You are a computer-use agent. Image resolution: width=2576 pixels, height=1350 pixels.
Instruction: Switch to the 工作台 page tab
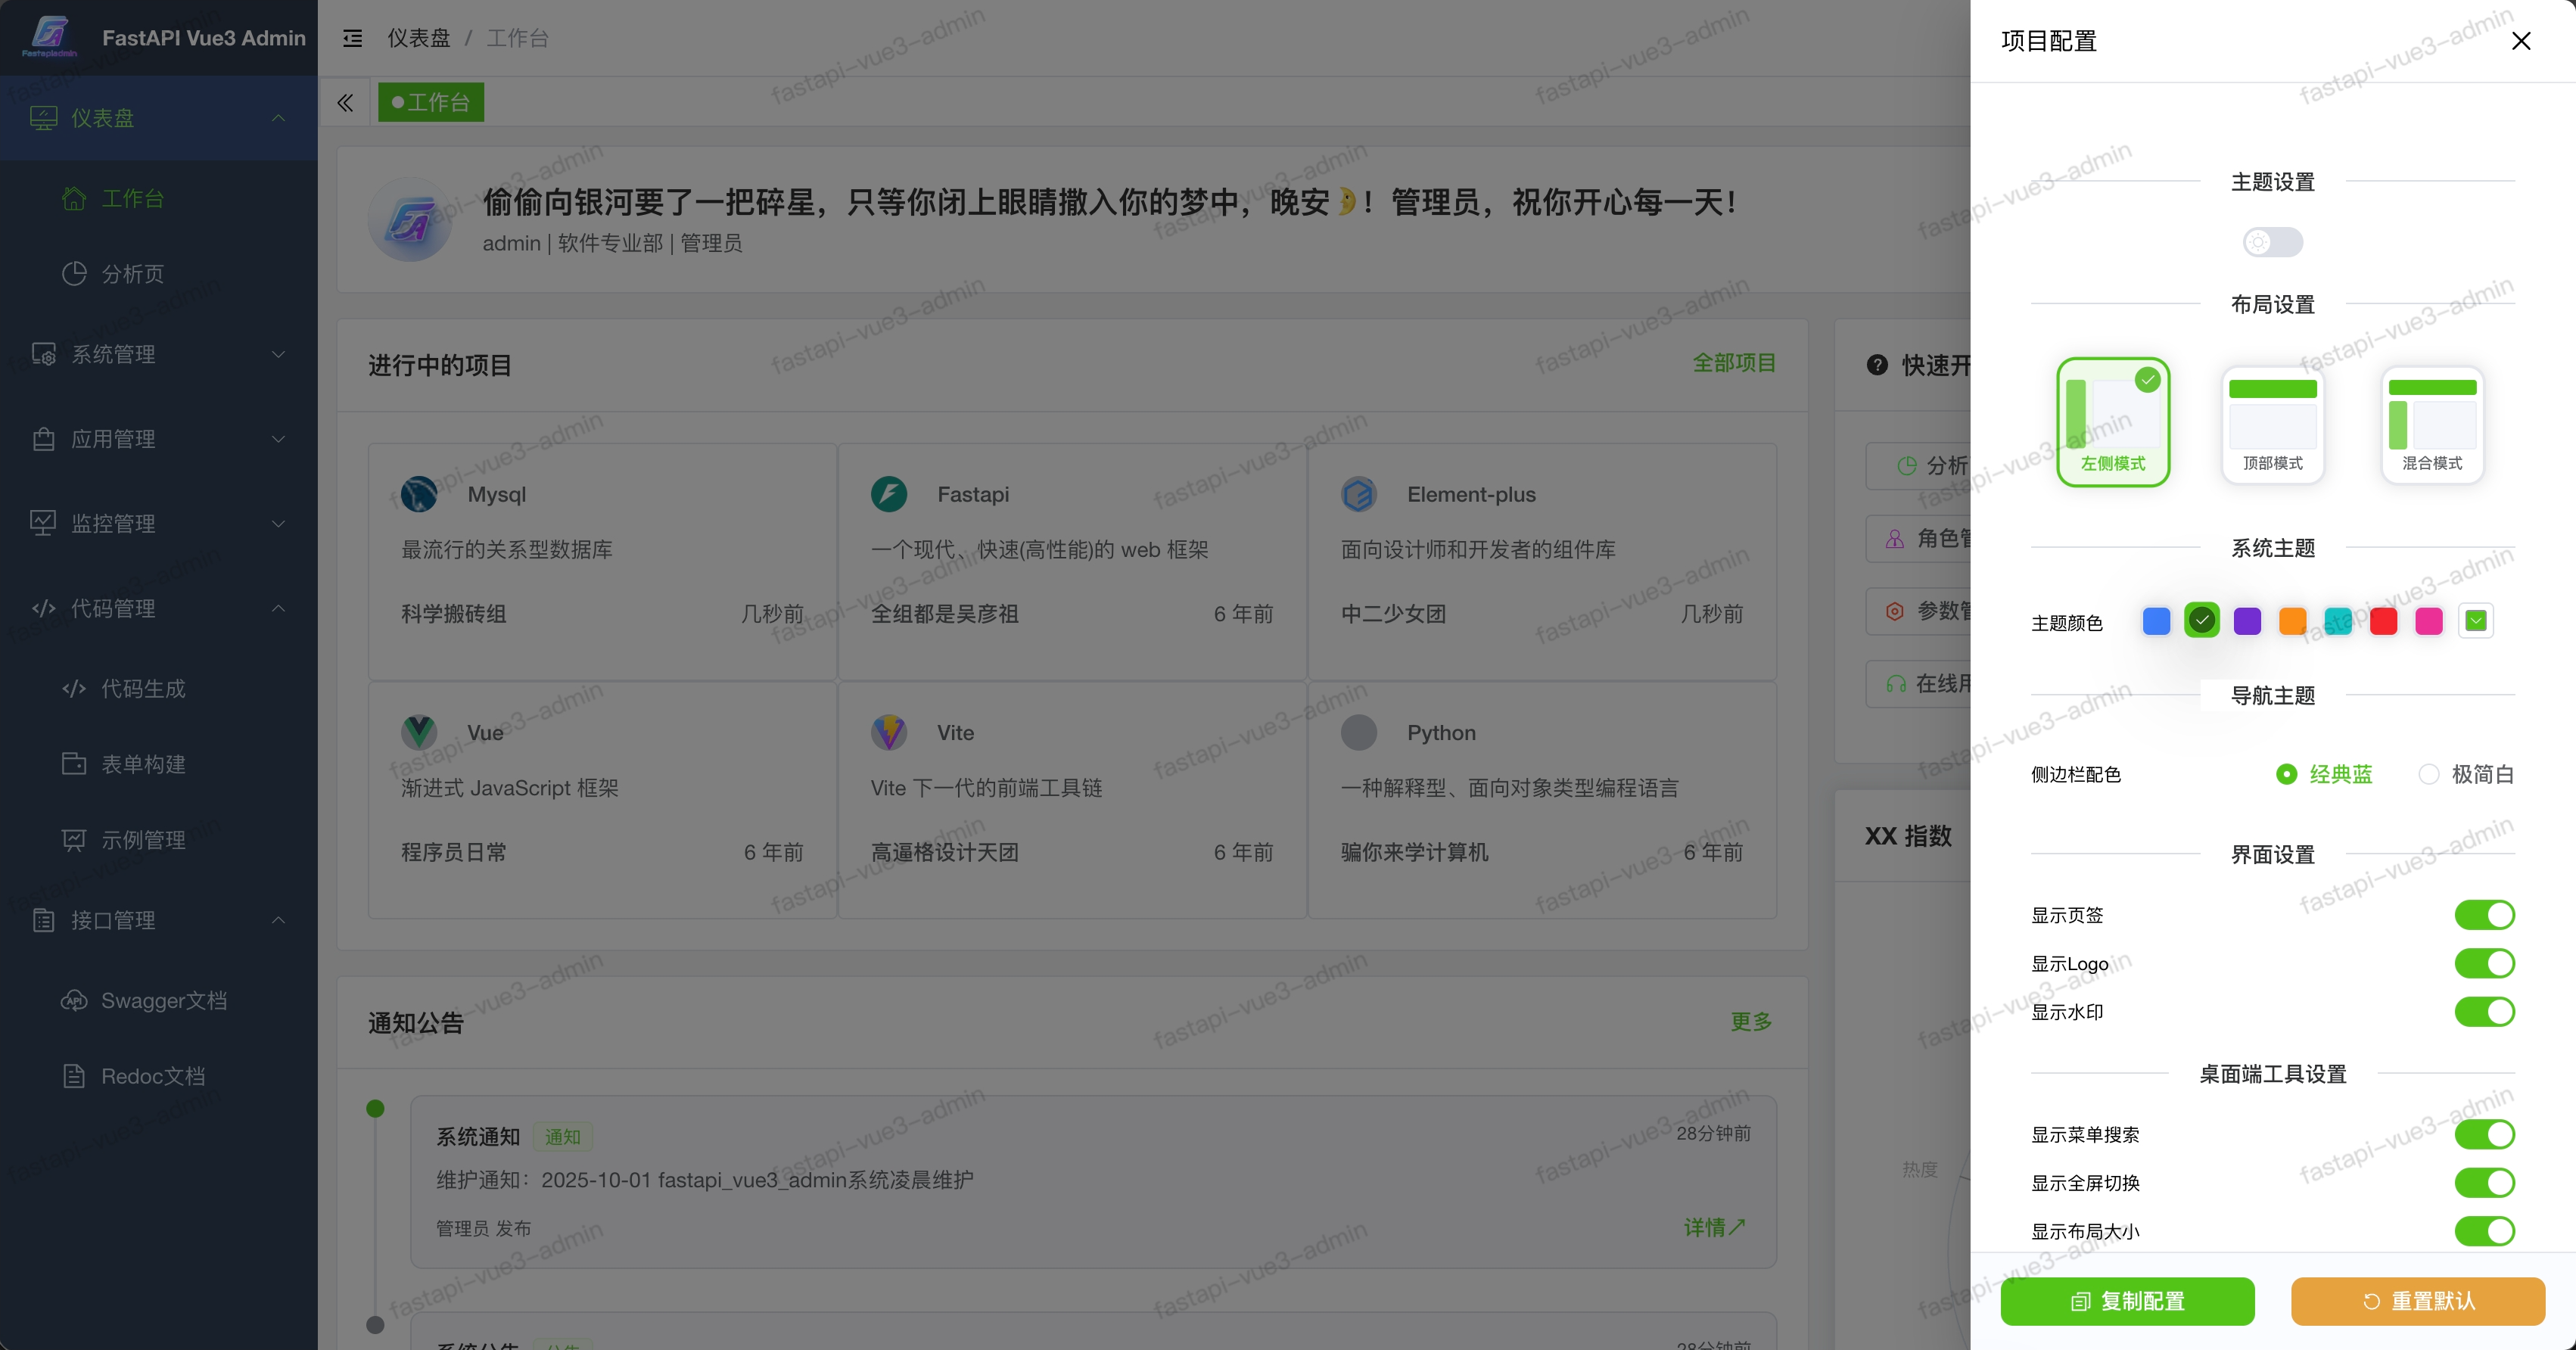[x=431, y=102]
